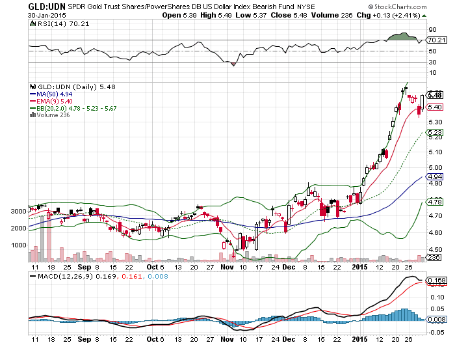
Task: Click the 2015 marker on MACD panel date axis
Action: (359, 339)
